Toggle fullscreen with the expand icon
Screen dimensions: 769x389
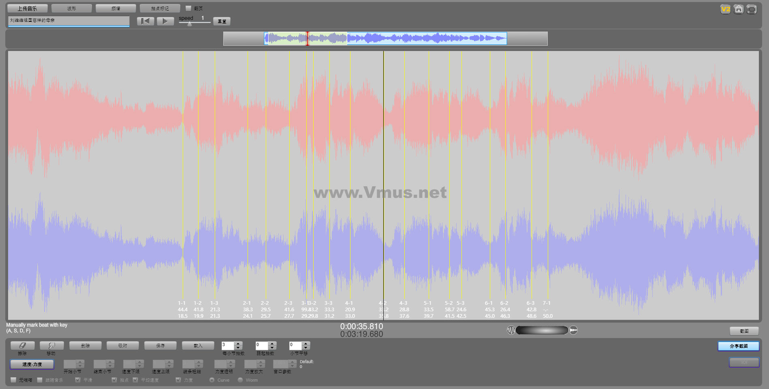[x=752, y=9]
